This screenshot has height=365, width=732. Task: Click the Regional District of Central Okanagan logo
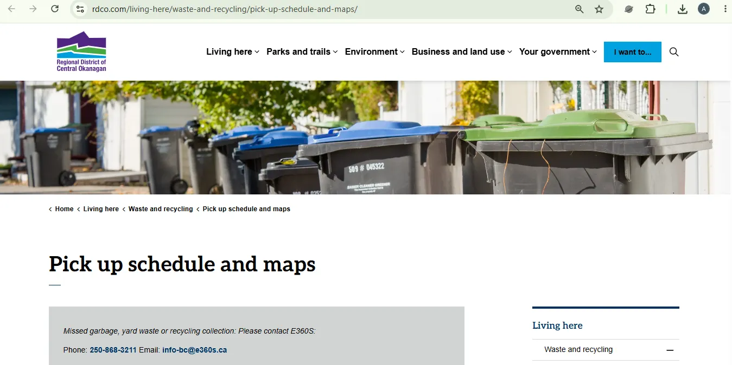[x=81, y=51]
